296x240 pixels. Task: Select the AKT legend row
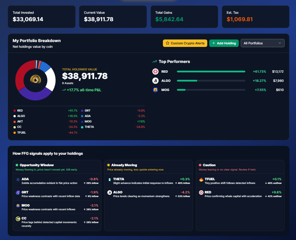coord(45,122)
